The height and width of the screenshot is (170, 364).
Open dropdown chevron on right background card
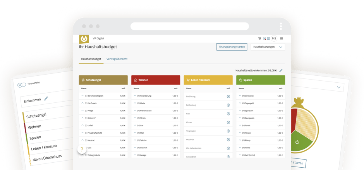coord(338,87)
